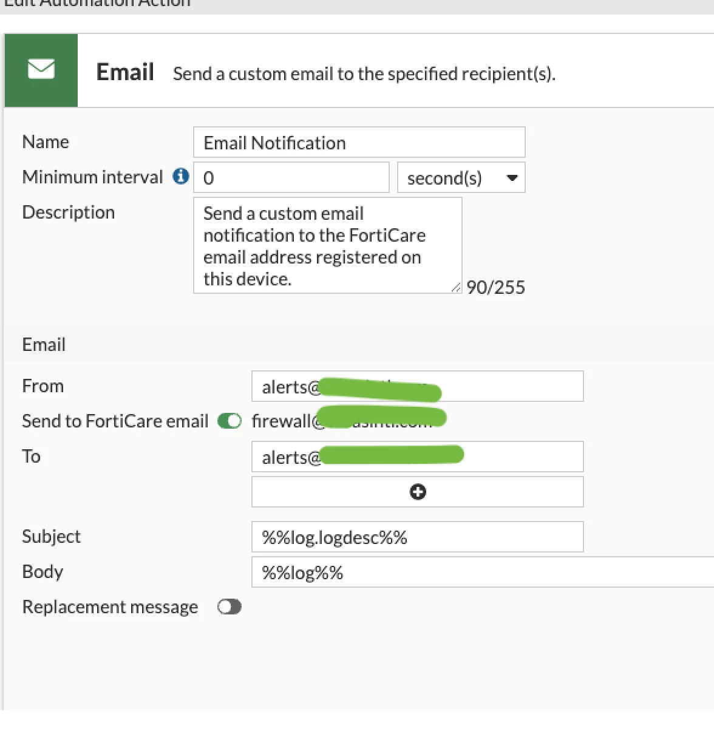Click the Email title heading
This screenshot has height=731, width=714.
(125, 72)
